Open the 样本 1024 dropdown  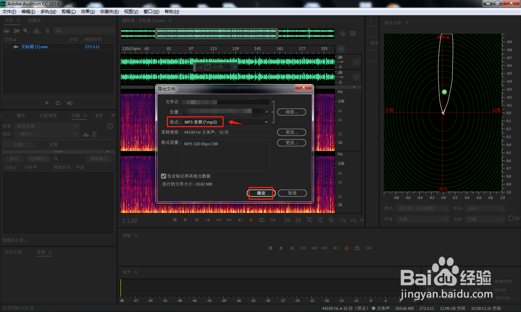[485, 208]
